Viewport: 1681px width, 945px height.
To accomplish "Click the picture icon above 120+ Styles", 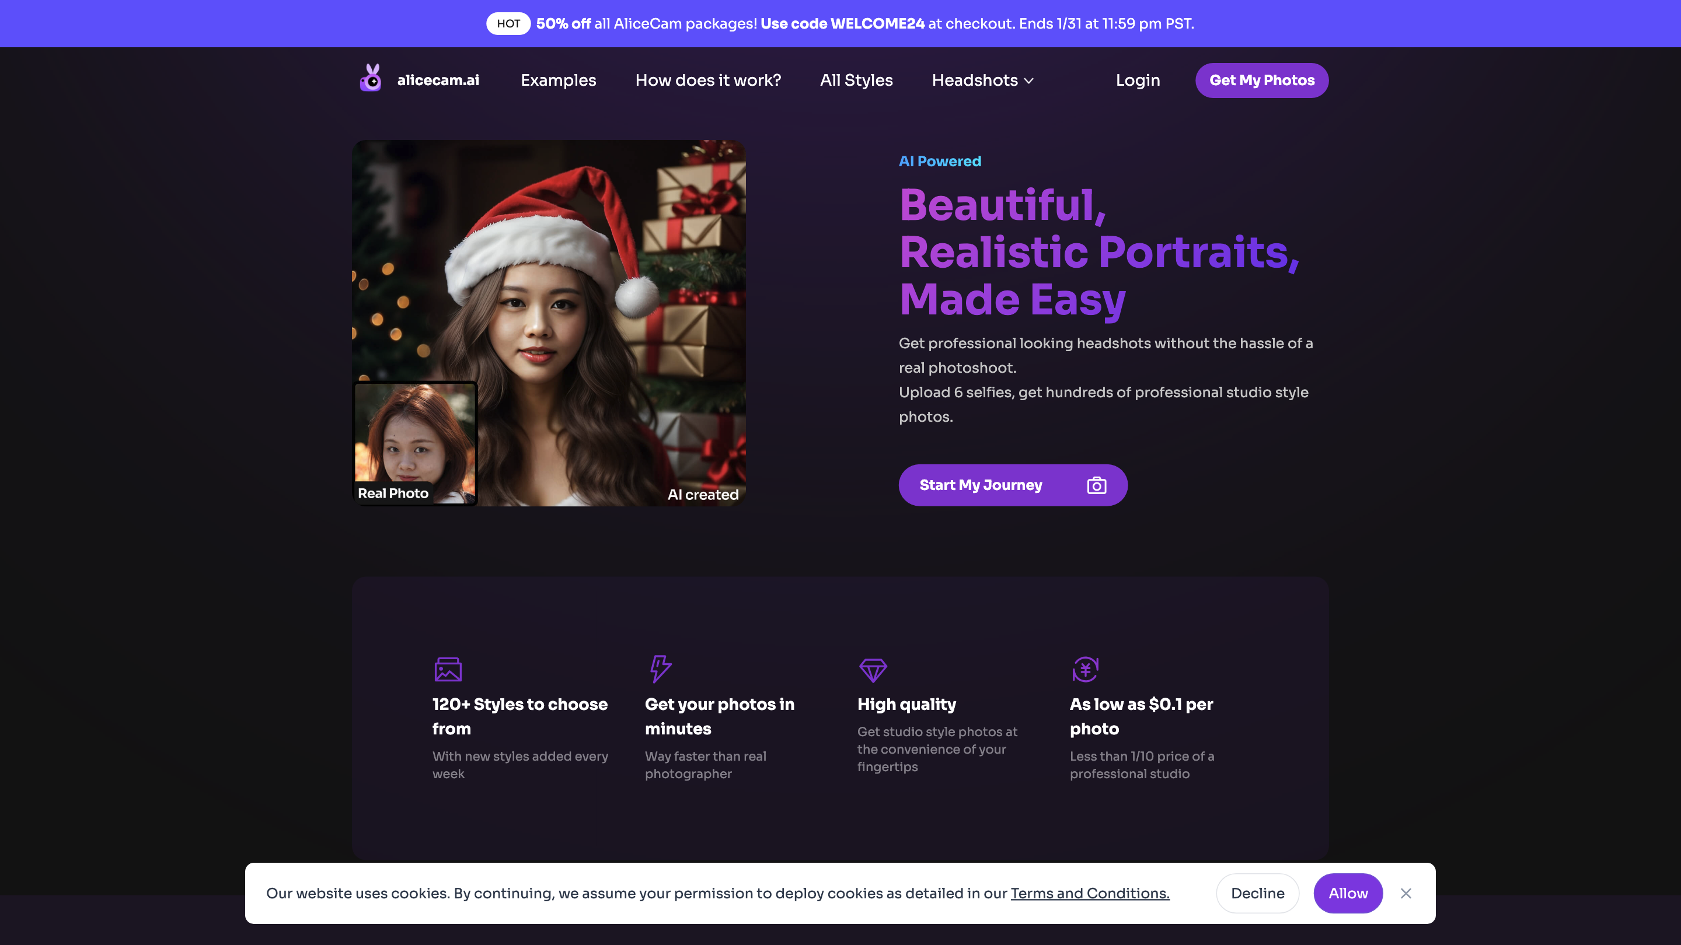I will pyautogui.click(x=448, y=669).
